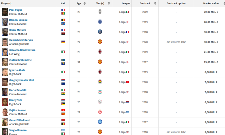225x135 pixels.
Task: Click the Fenerbahce crest in van der Wiel's row
Action: tap(100, 82)
